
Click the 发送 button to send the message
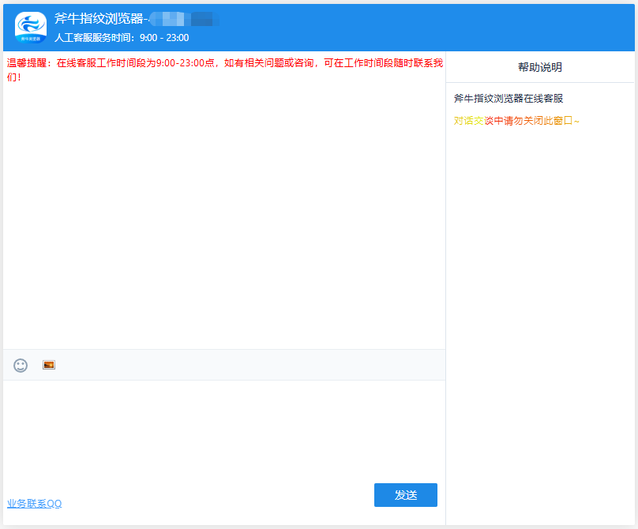tap(405, 494)
